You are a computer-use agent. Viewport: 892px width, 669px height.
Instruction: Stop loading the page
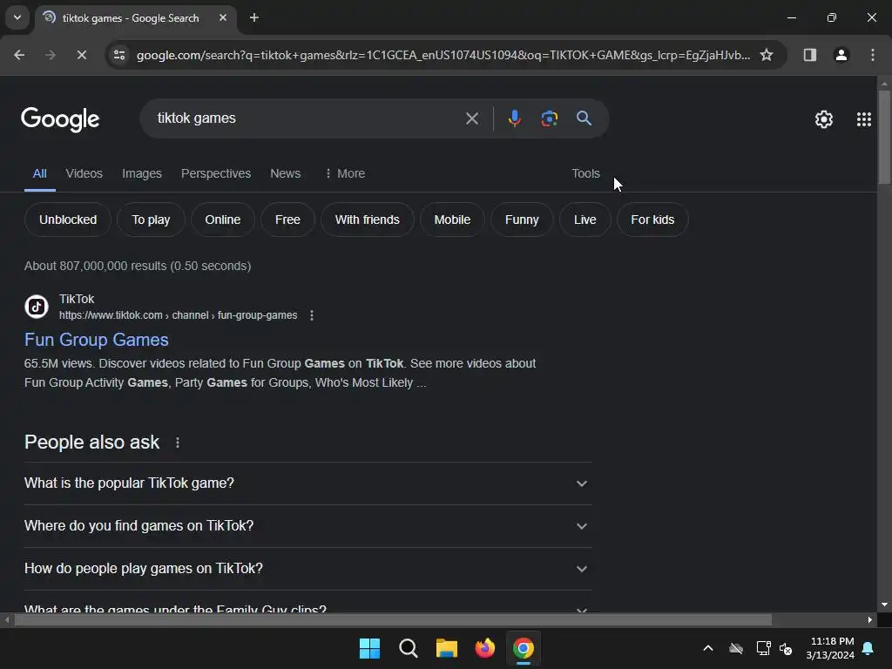coord(81,55)
